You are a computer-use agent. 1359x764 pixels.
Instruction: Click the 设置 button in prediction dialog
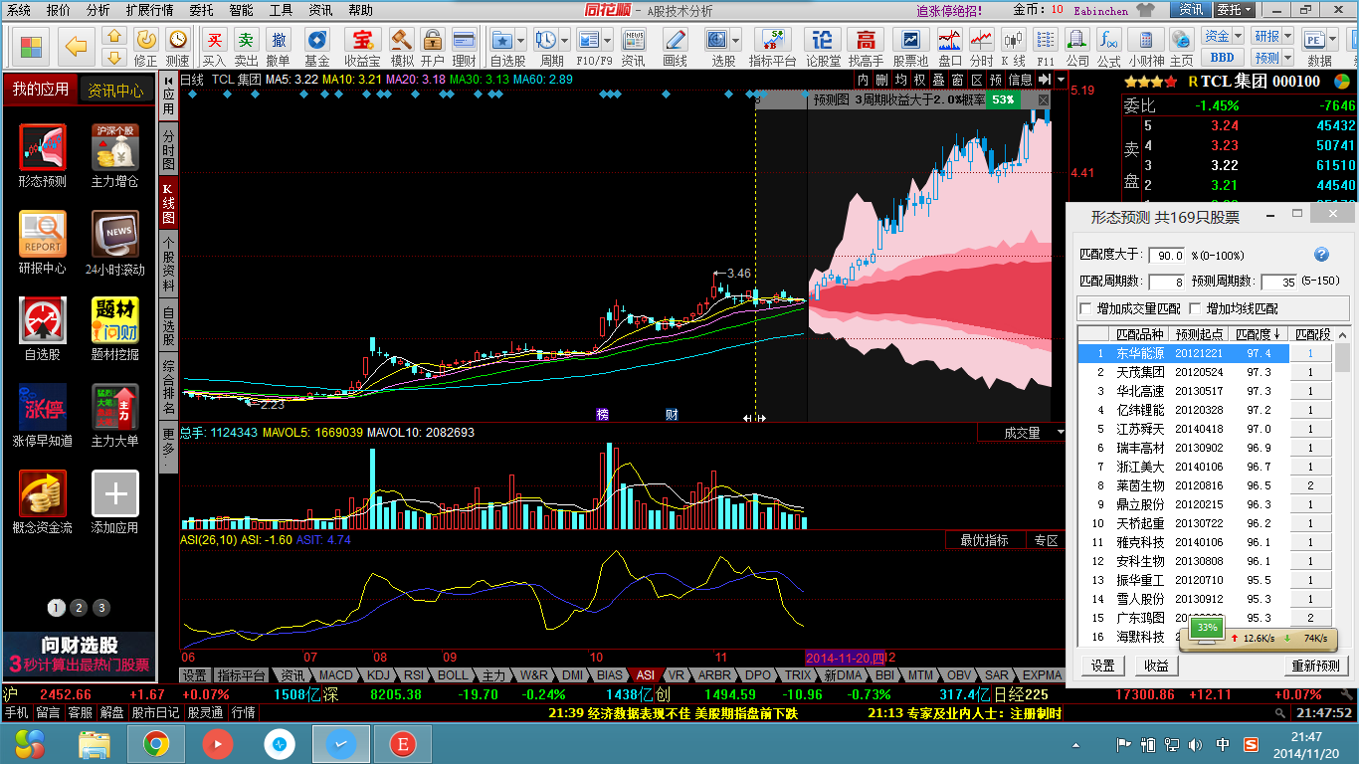point(1103,666)
